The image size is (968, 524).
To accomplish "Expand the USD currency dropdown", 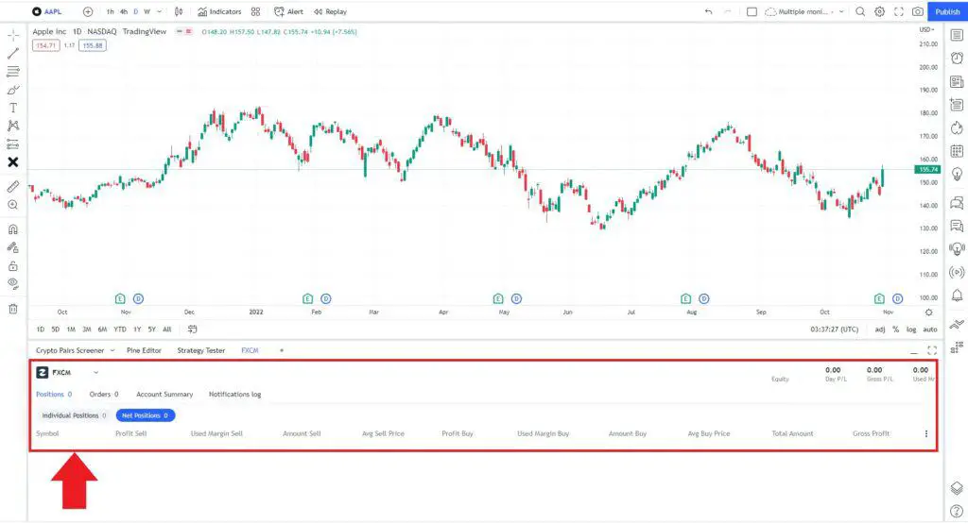I will click(x=926, y=29).
